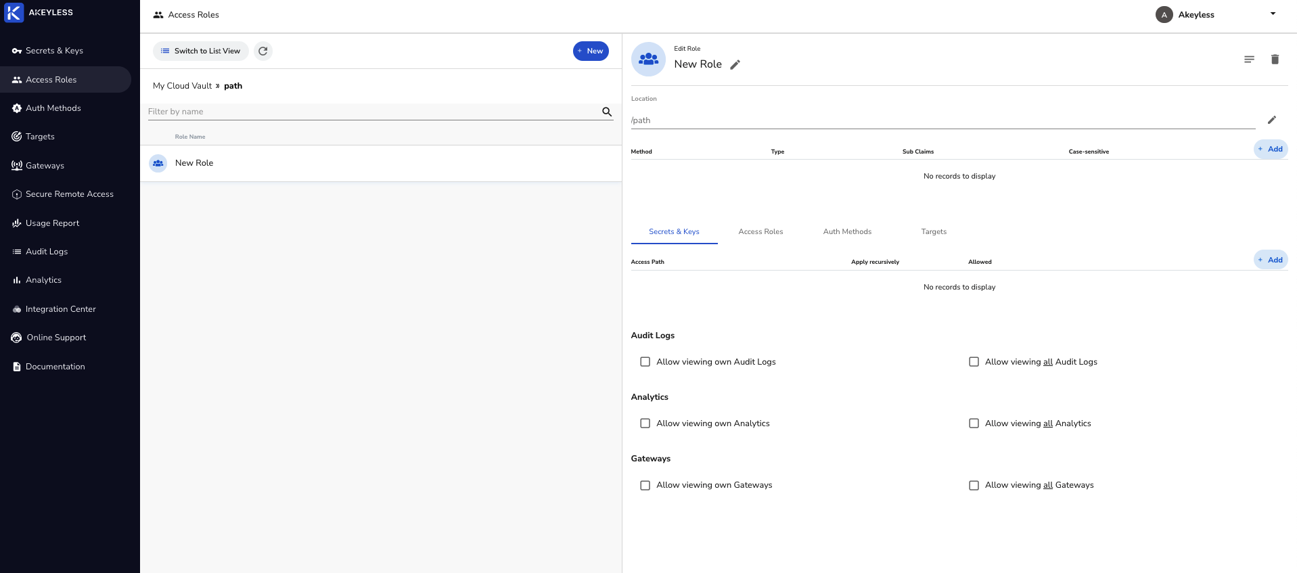Add an access path rule
This screenshot has height=573, width=1297.
(x=1271, y=260)
